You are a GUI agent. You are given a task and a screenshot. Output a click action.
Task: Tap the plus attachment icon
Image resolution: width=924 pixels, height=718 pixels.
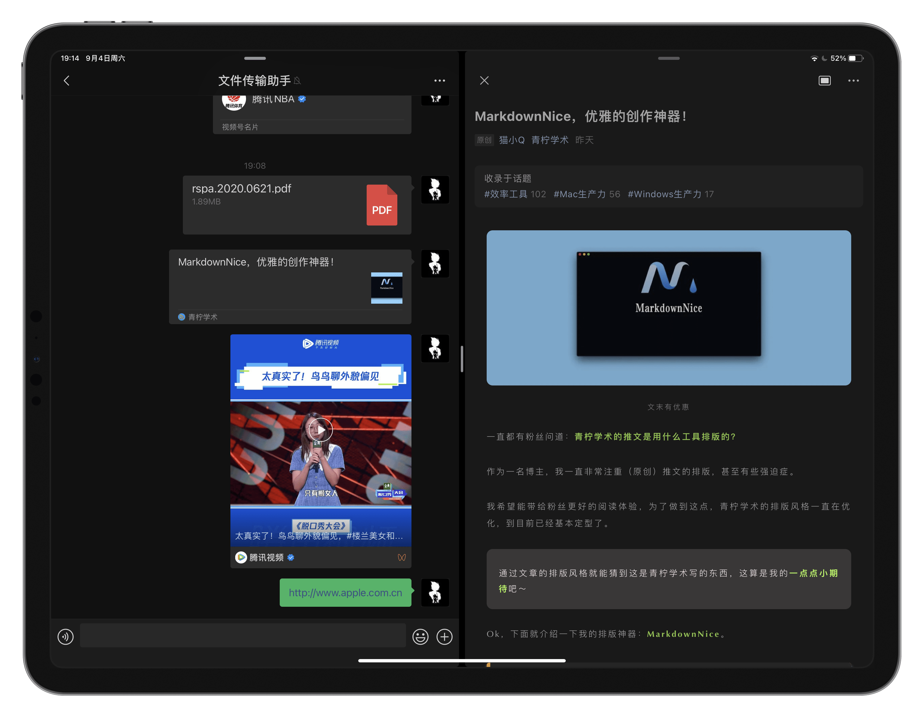point(444,637)
